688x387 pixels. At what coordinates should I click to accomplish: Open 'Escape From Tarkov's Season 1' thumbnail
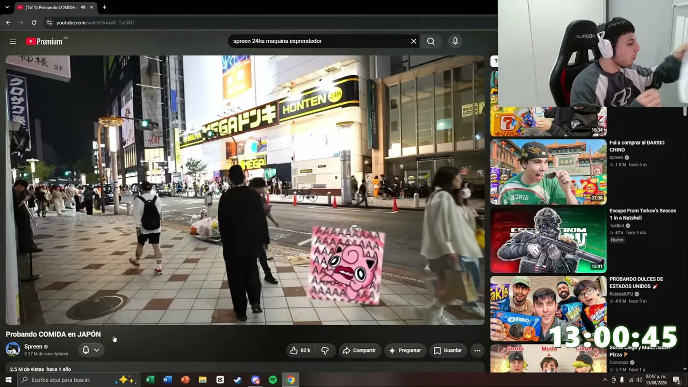[x=548, y=240]
